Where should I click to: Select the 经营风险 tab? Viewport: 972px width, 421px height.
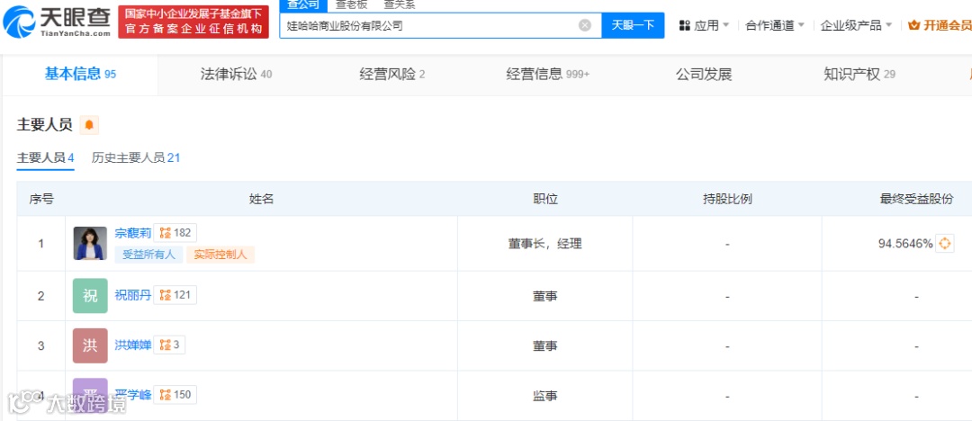pyautogui.click(x=392, y=75)
